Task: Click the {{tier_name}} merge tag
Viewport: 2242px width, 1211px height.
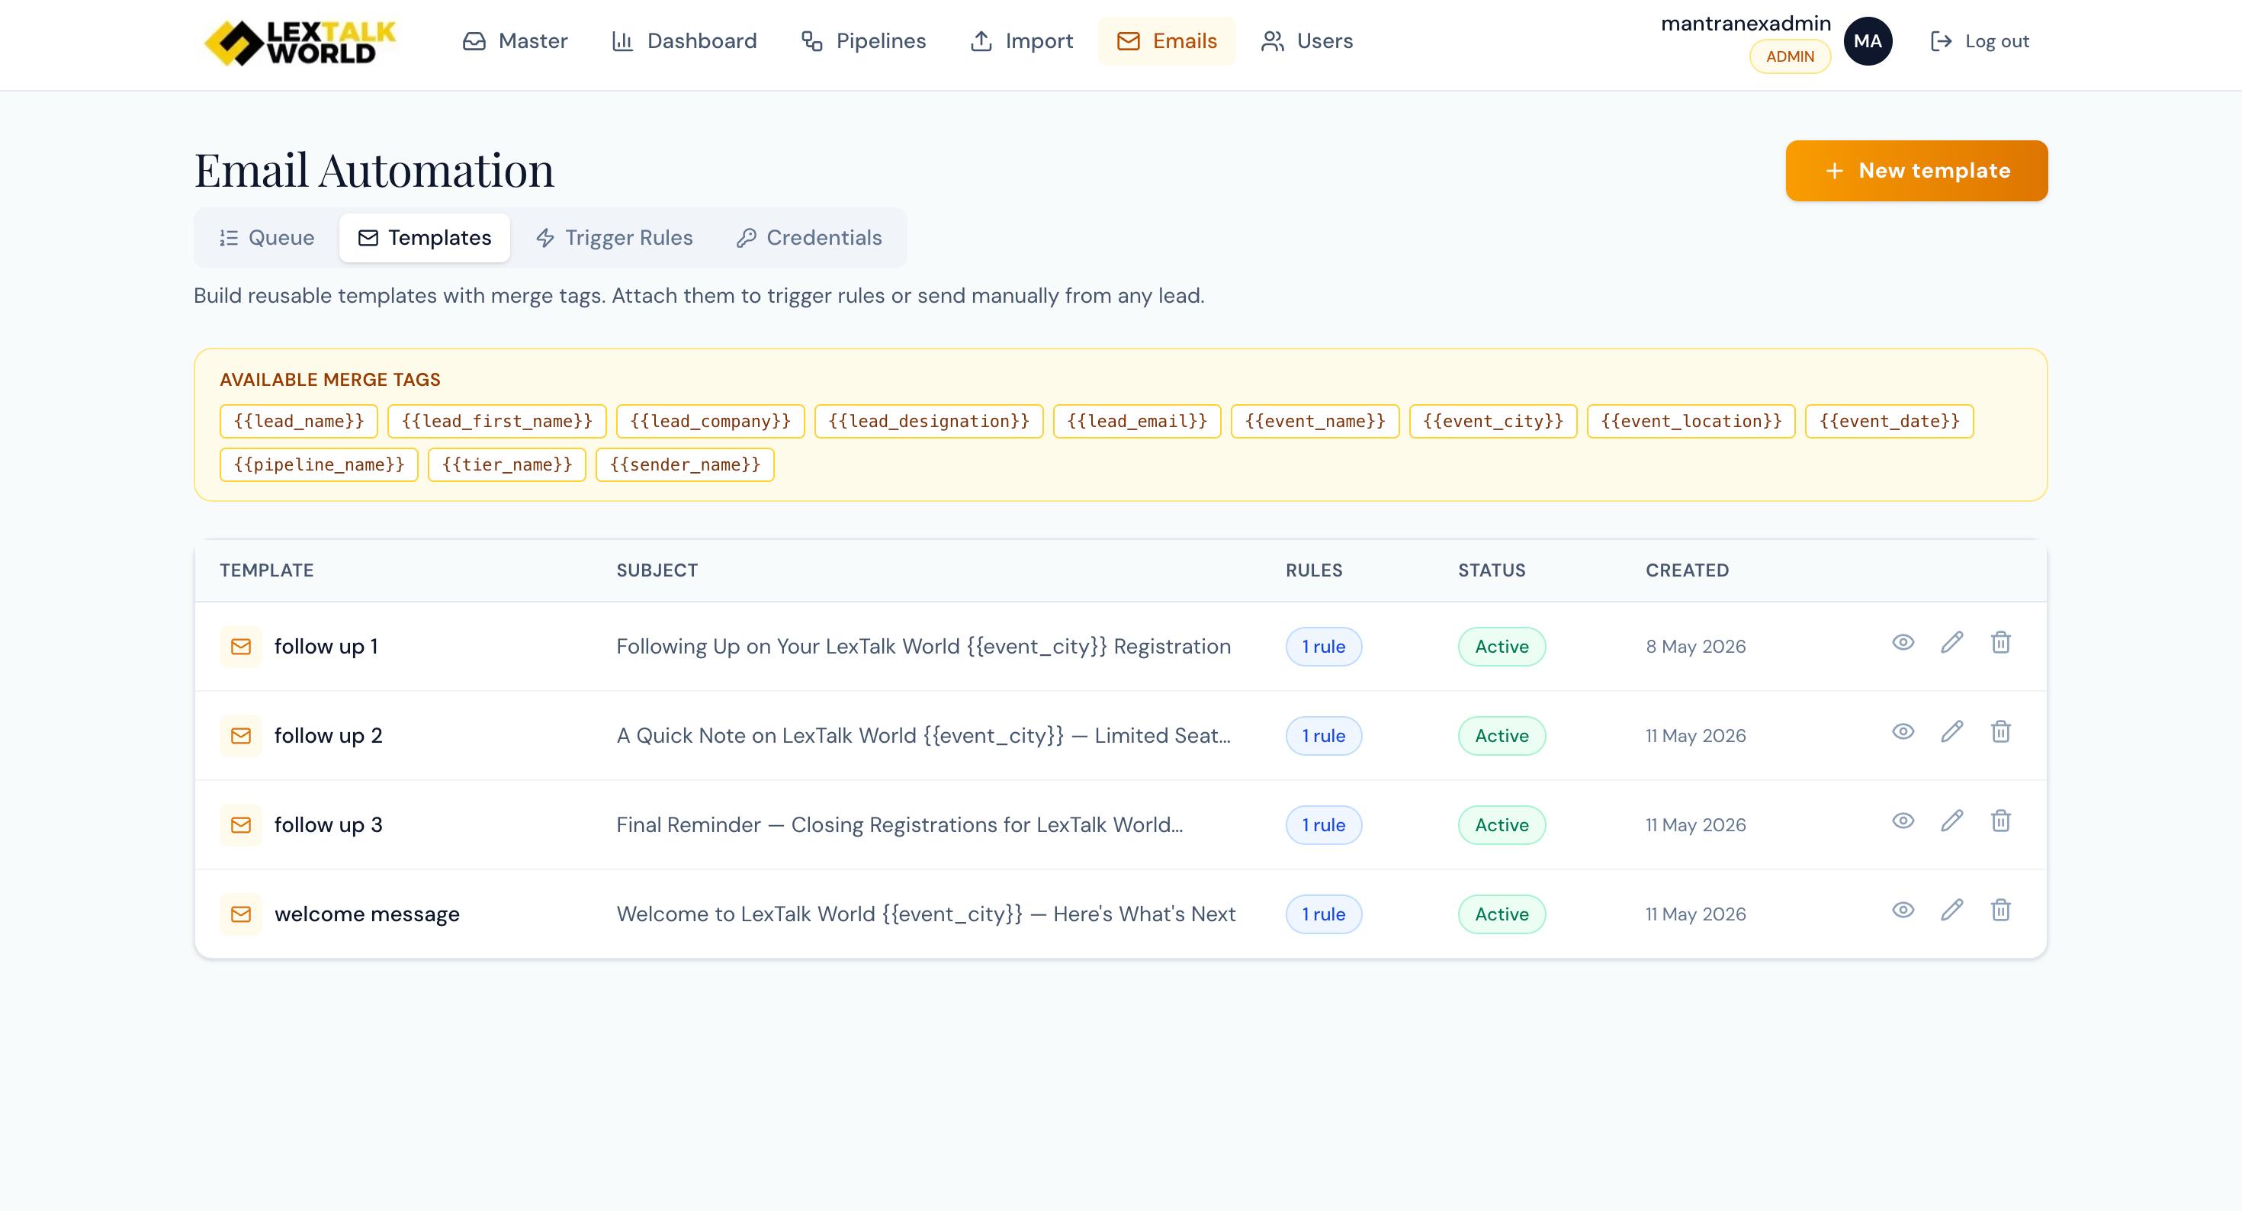Action: [506, 465]
